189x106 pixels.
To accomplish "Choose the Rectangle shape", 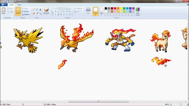I will (x=61, y=9).
